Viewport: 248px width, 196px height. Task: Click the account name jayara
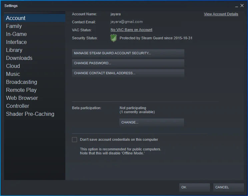click(116, 14)
